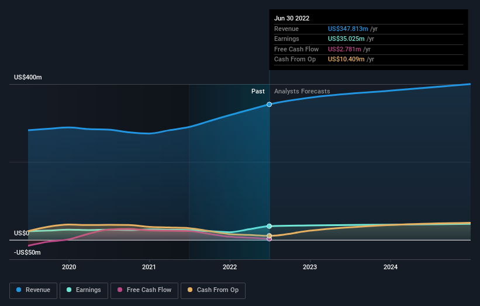
Task: Click the -US$50m y-axis label
Action: (x=27, y=252)
